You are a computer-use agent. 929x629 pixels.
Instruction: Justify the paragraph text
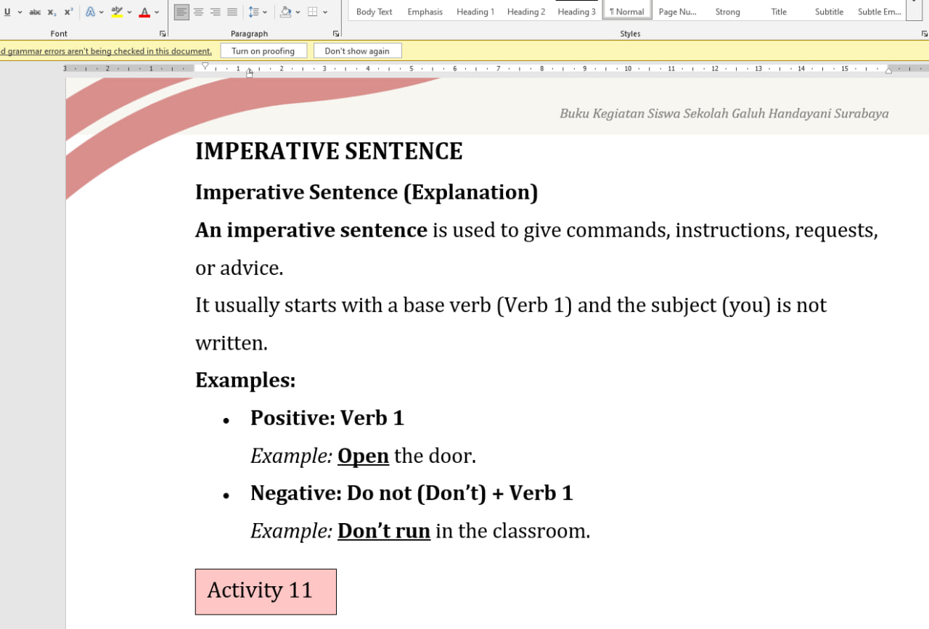pos(232,12)
